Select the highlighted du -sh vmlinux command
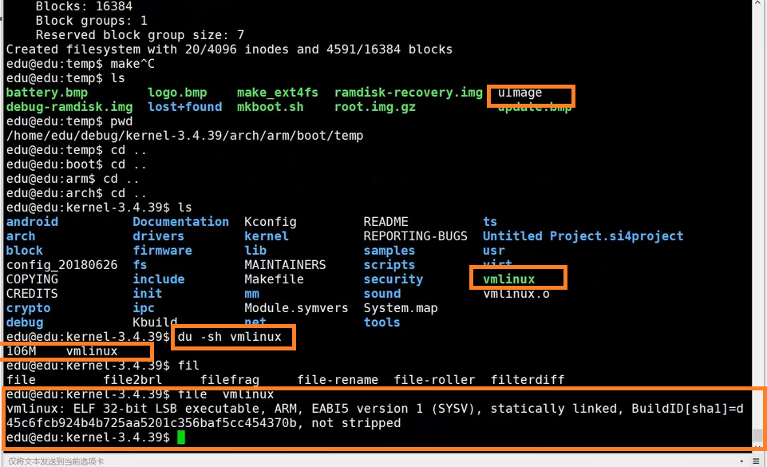This screenshot has width=767, height=467. tap(233, 337)
